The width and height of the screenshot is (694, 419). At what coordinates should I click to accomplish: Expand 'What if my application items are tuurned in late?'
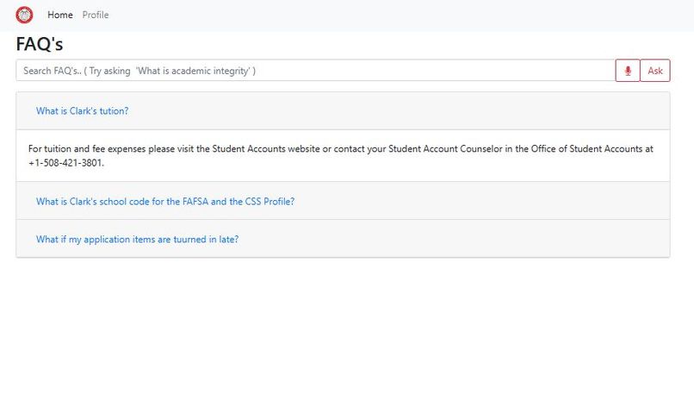pyautogui.click(x=137, y=240)
